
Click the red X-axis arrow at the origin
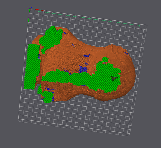click(x=37, y=9)
